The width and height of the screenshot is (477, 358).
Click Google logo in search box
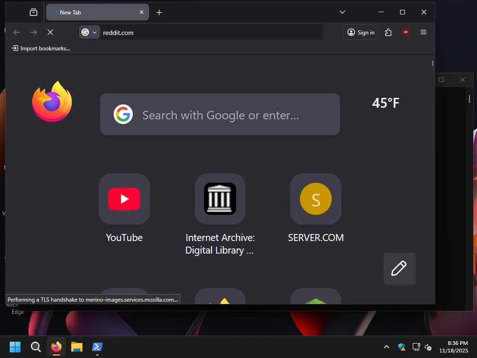click(123, 115)
